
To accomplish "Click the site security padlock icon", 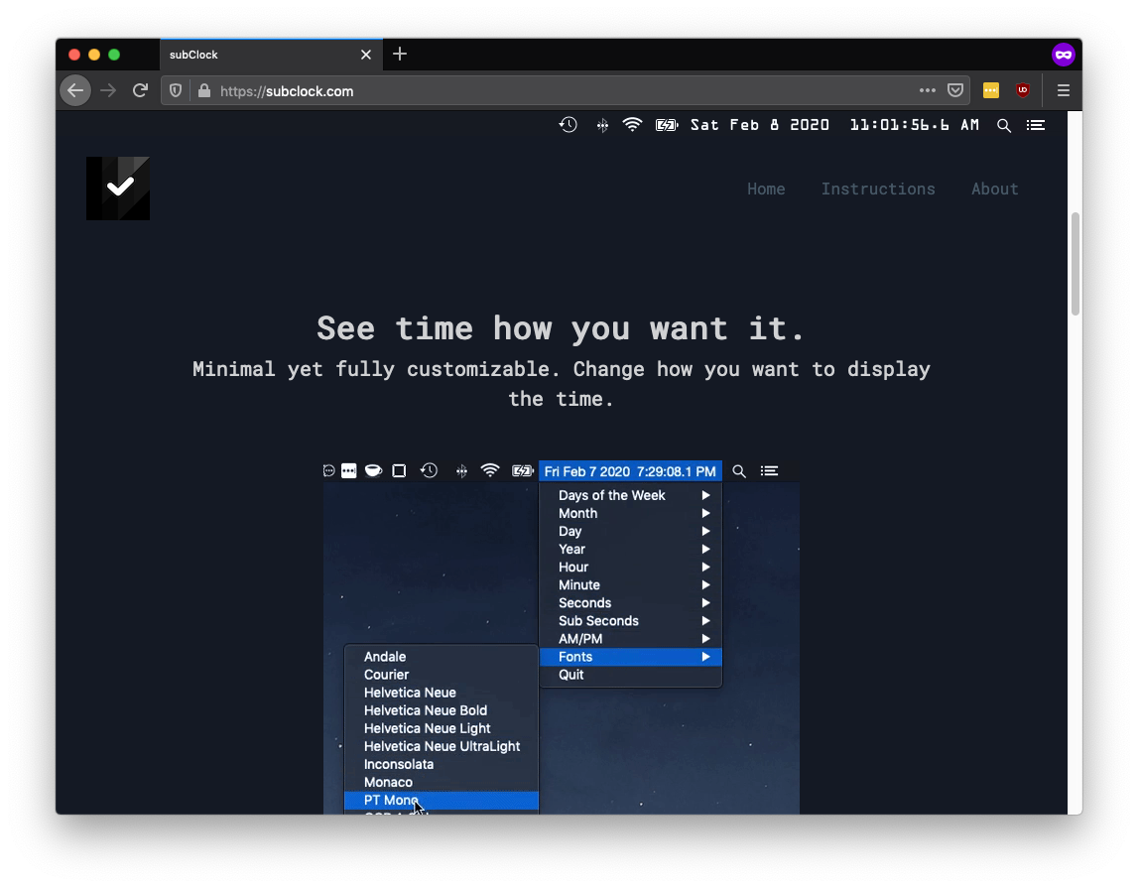I will [x=204, y=90].
